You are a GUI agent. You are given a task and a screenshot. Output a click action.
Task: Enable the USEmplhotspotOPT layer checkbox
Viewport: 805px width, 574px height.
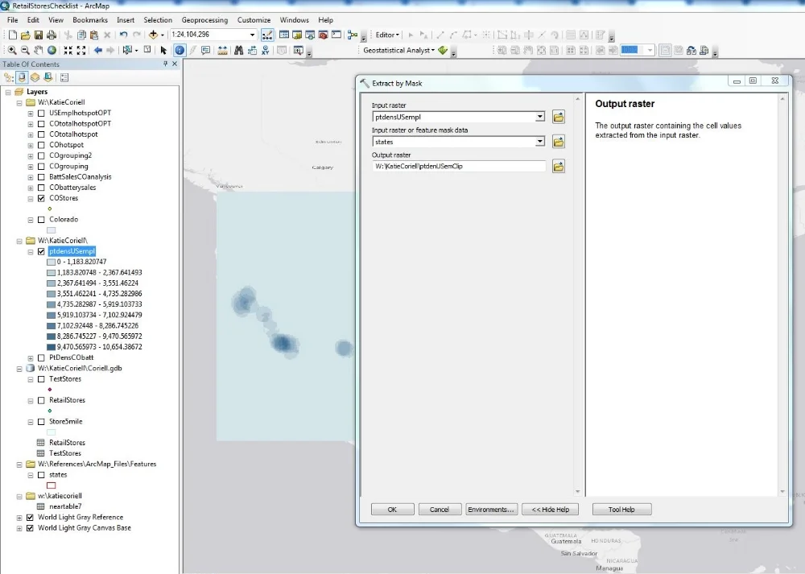[x=41, y=113]
